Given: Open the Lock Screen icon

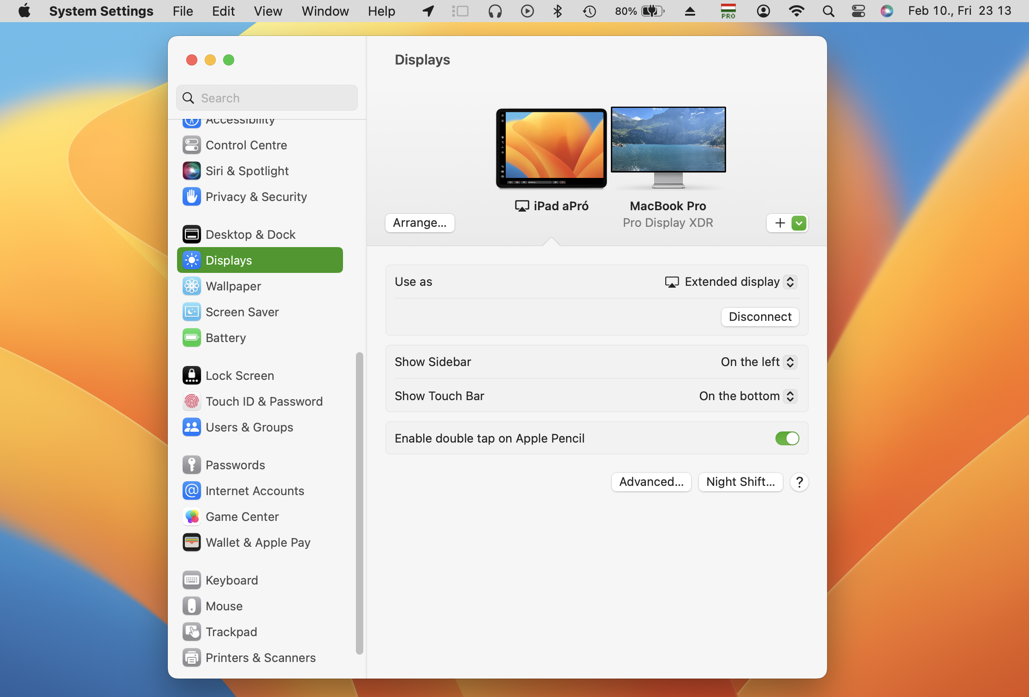Looking at the screenshot, I should [191, 376].
